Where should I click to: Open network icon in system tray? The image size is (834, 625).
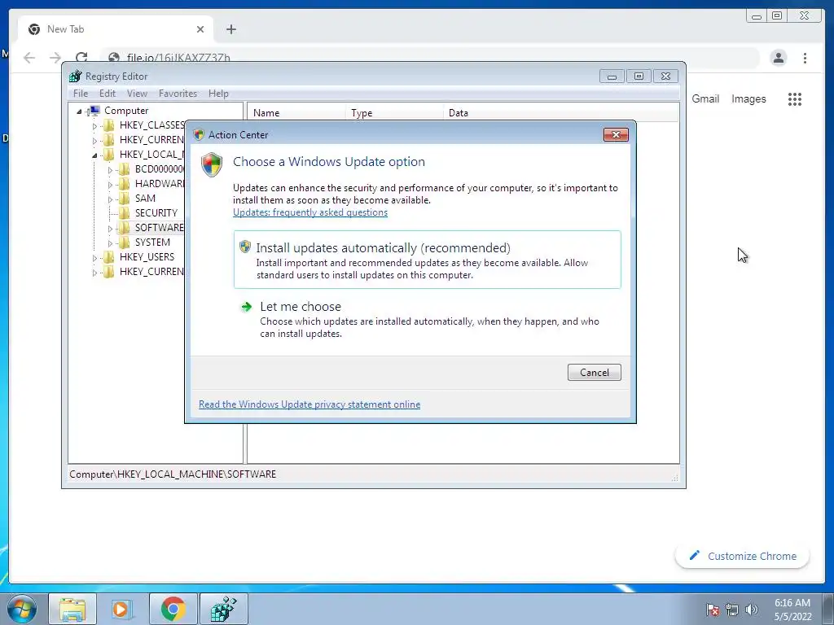pos(732,610)
